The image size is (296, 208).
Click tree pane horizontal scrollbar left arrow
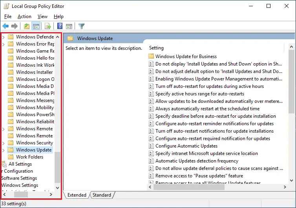pos(5,194)
